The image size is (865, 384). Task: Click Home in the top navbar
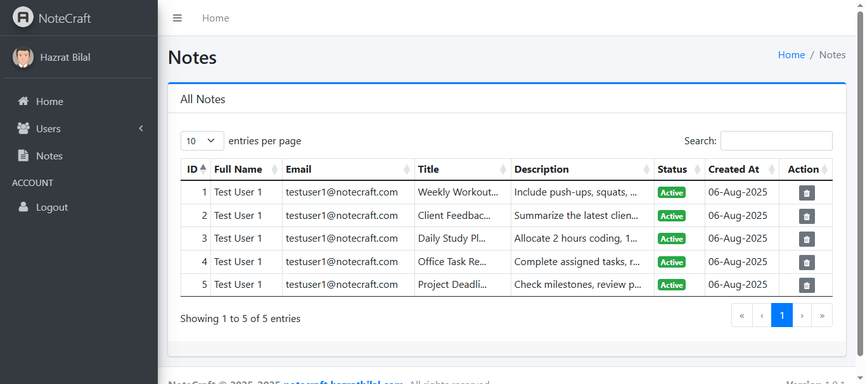coord(215,18)
